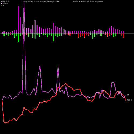The height and width of the screenshot is (134, 134).
Task: Click the Indian Metals & Ferro Alloys title
Action: click(x=88, y=2)
